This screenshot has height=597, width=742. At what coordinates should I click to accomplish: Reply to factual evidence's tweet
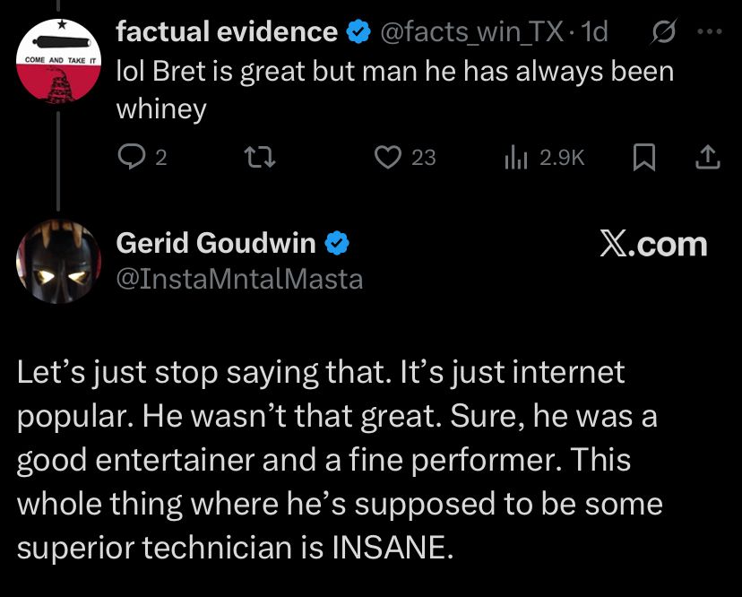132,158
